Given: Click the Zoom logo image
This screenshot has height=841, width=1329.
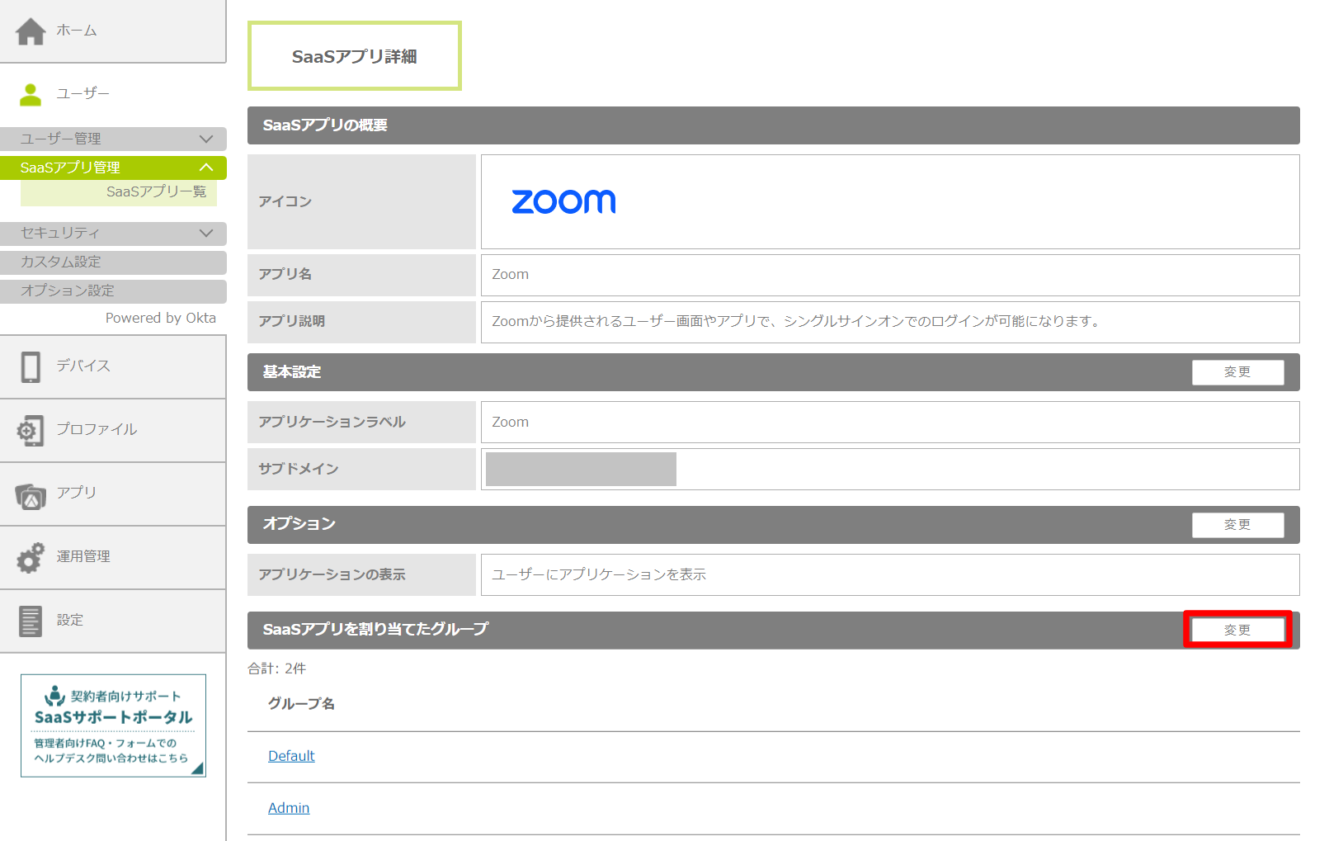Looking at the screenshot, I should [x=563, y=201].
